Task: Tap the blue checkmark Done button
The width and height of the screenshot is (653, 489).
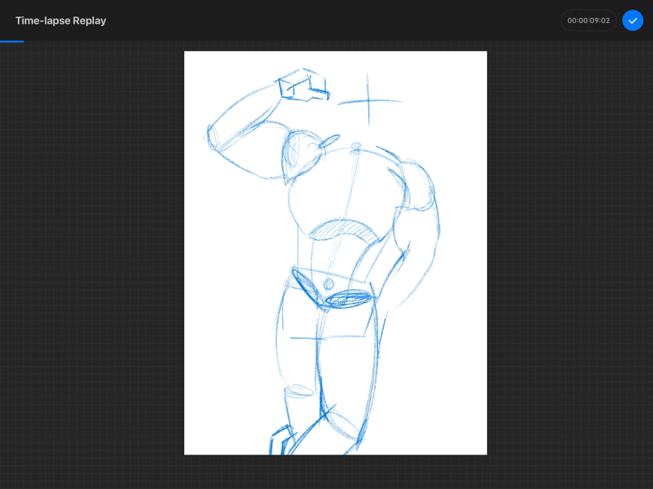Action: 633,20
